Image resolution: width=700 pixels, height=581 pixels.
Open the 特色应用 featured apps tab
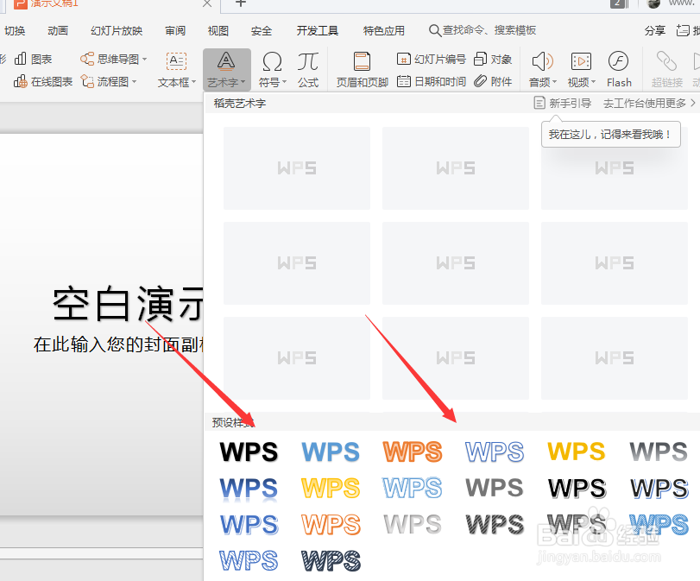(383, 31)
